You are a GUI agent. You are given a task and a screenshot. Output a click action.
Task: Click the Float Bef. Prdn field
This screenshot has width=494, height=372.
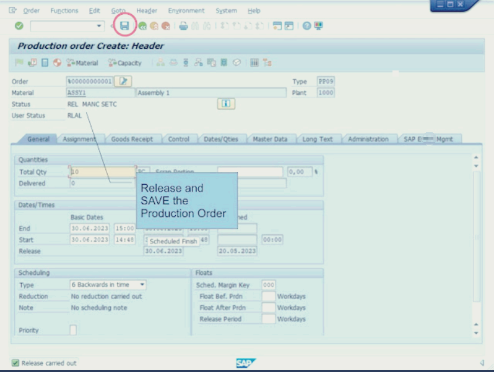[269, 296]
